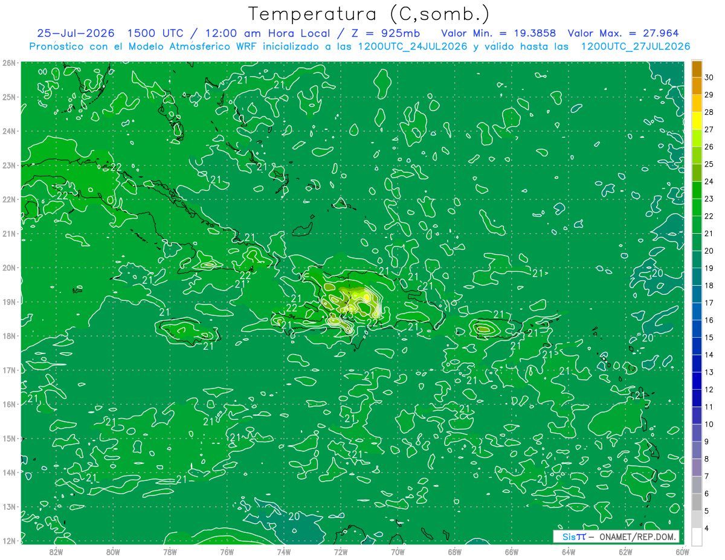Click the 'Valor Min. = 19.3858' readout
725x560 pixels.
point(498,33)
